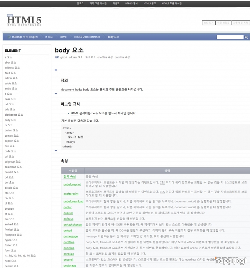Open the onstorage attribute link
The height and width of the screenshot is (268, 250).
tap(70, 266)
